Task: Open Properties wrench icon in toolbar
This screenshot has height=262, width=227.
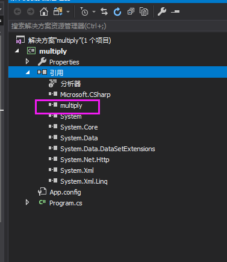Action: (162, 11)
